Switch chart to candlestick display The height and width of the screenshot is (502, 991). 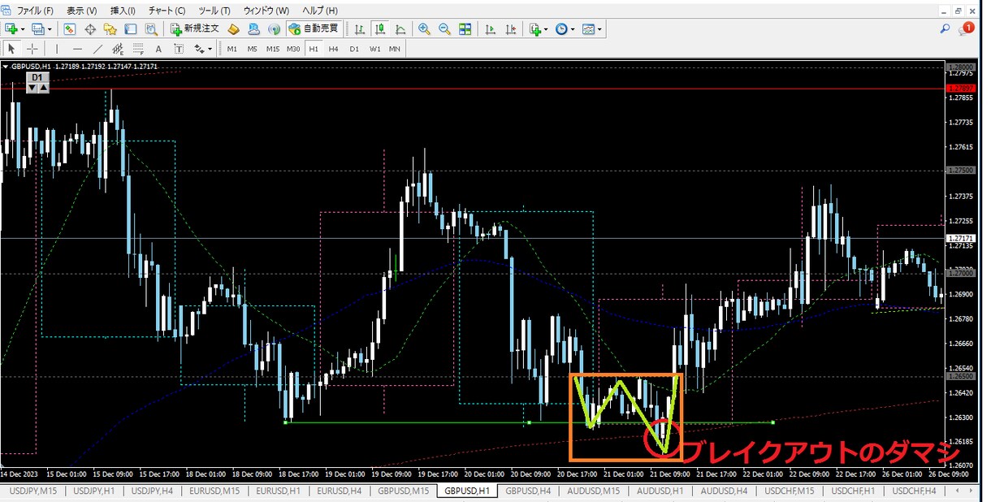379,29
